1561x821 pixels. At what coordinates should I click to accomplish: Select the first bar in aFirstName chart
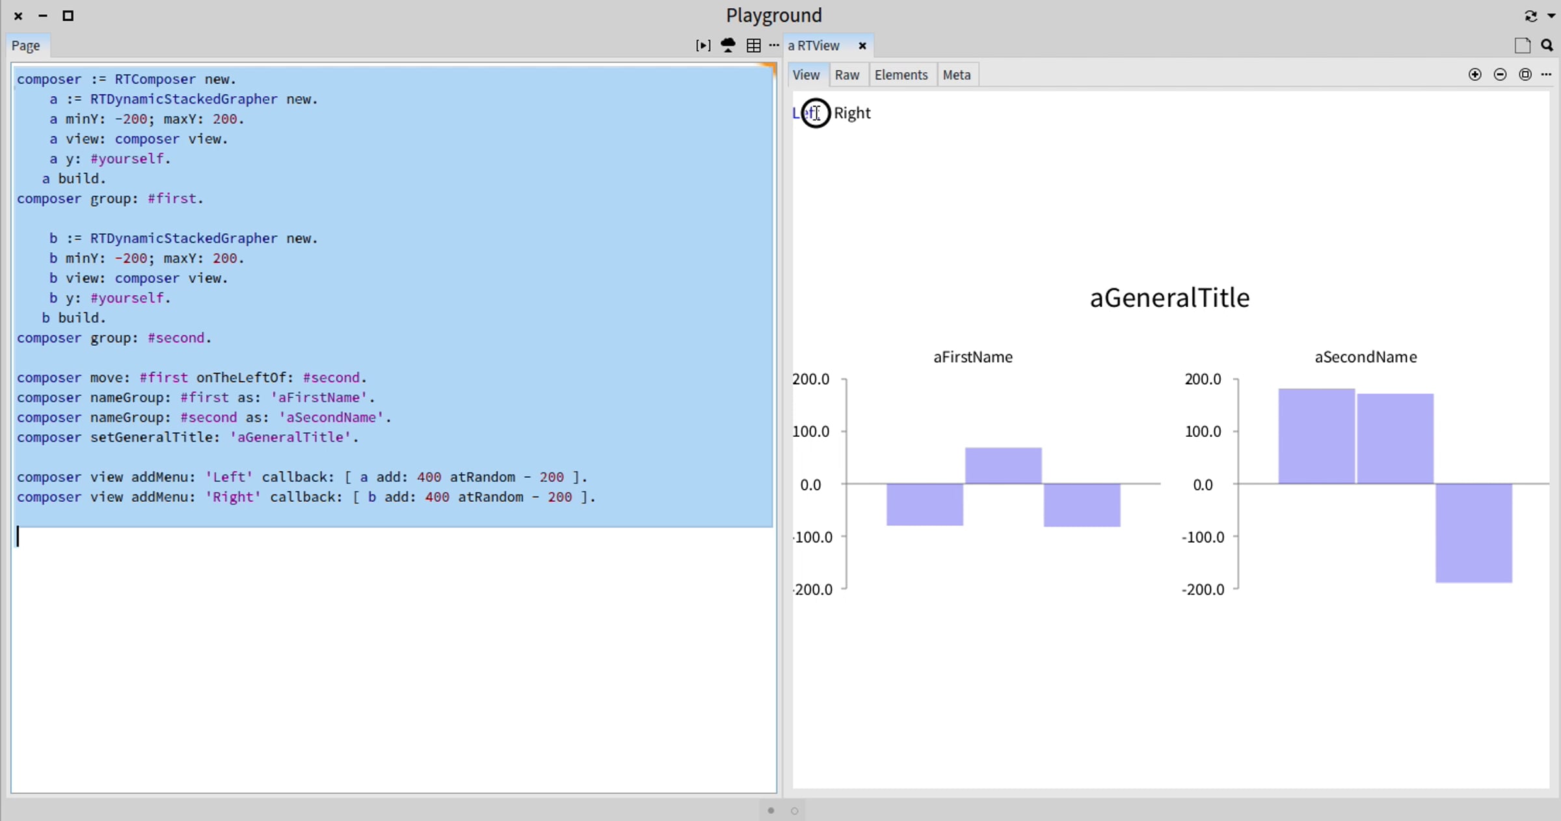coord(925,504)
